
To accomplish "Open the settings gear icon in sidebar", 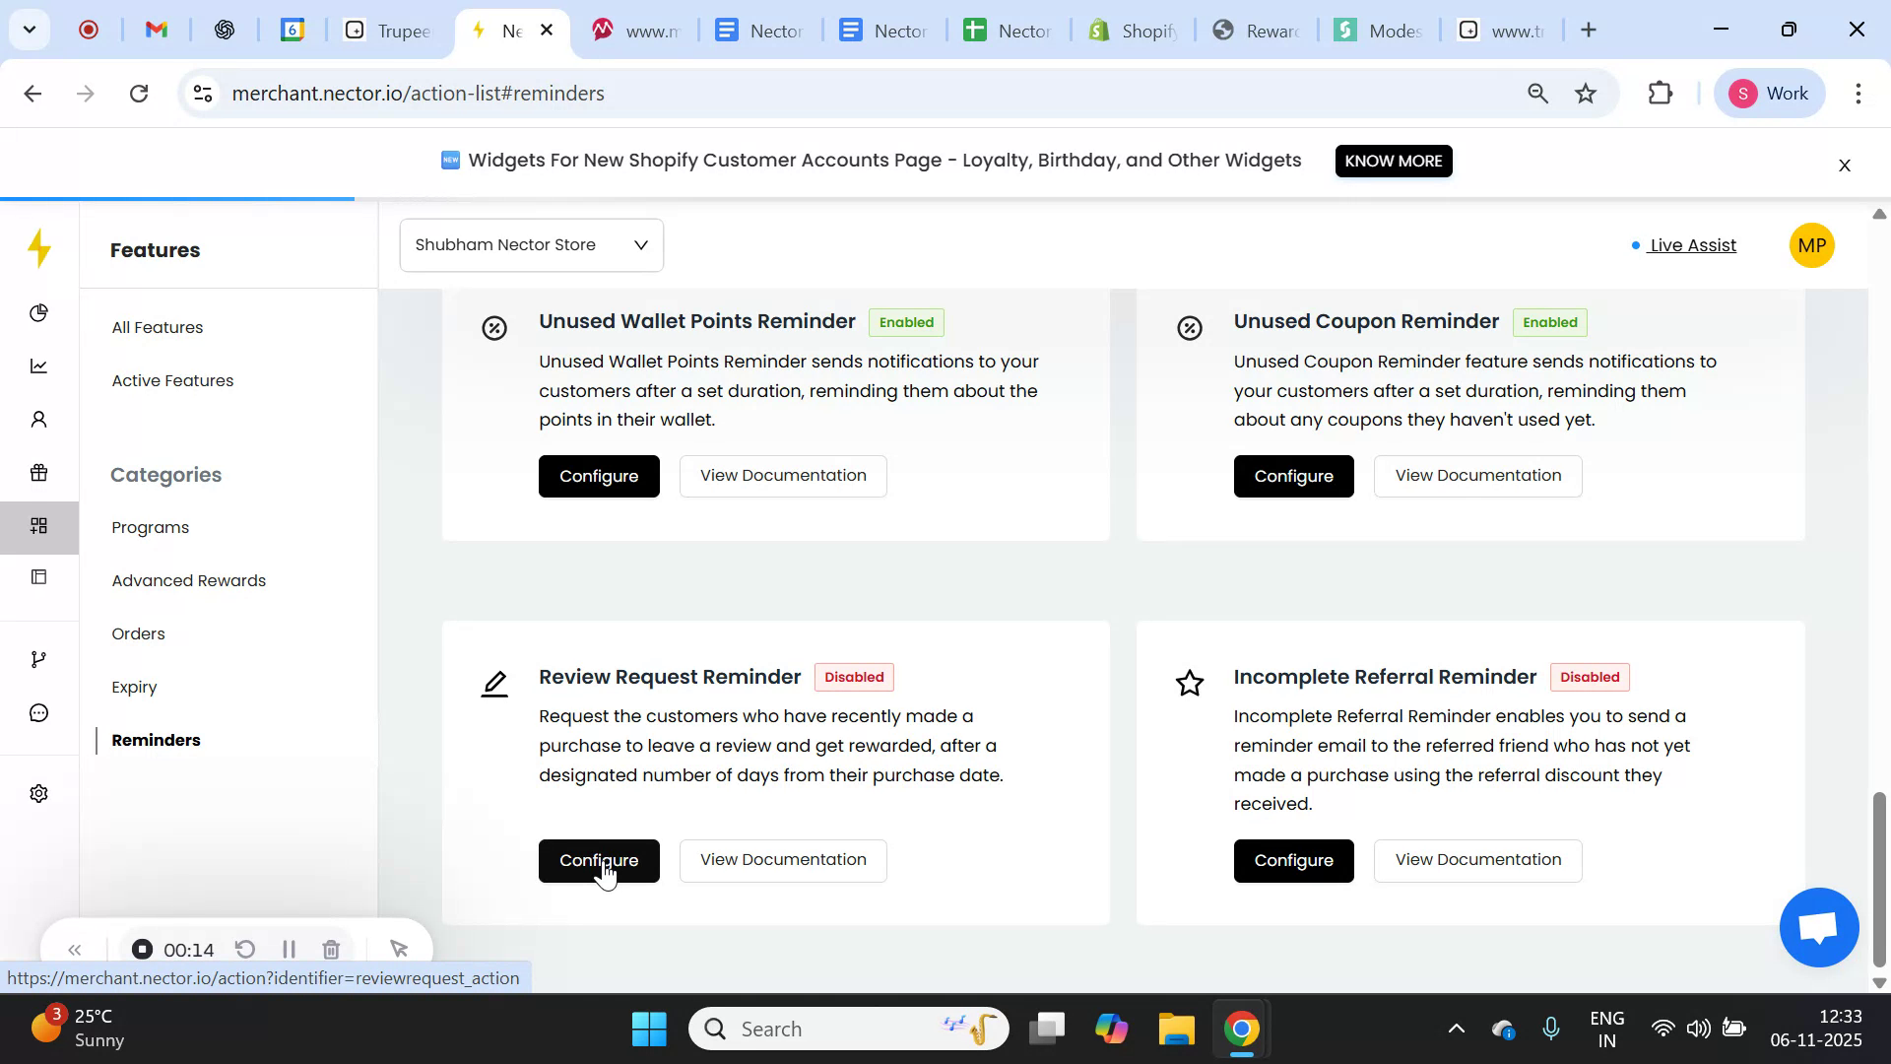I will pyautogui.click(x=38, y=793).
